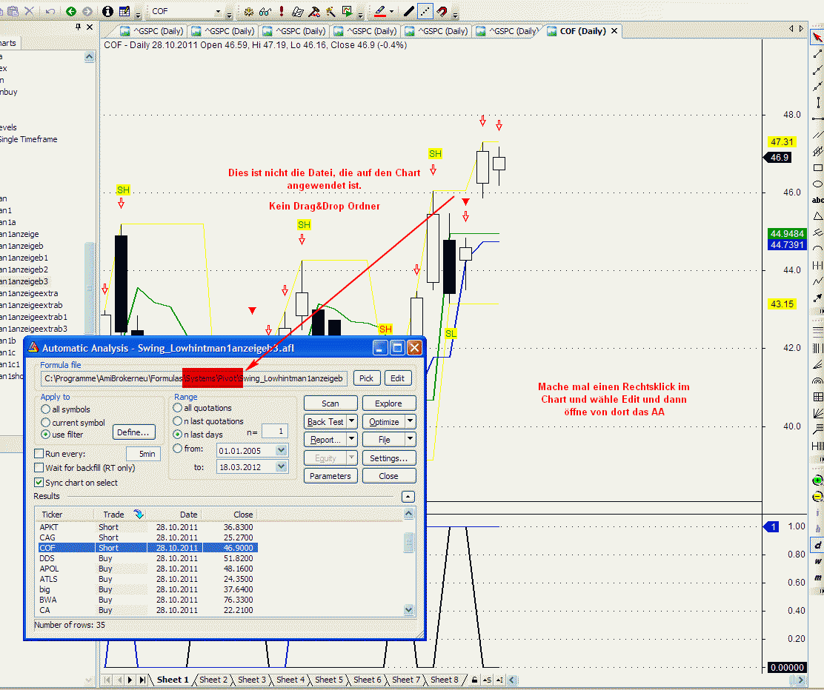Enable the Run every checkbox
The width and height of the screenshot is (824, 690).
point(39,454)
